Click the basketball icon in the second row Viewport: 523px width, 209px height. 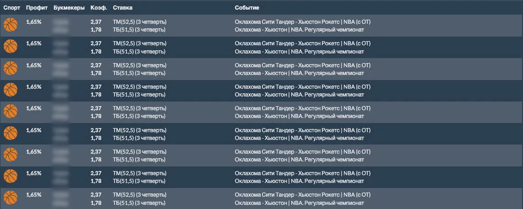(10, 47)
